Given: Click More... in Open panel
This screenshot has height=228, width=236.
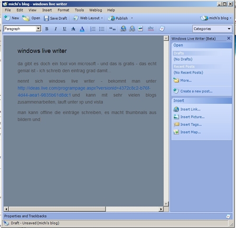Looking at the screenshot, I should coord(186,81).
